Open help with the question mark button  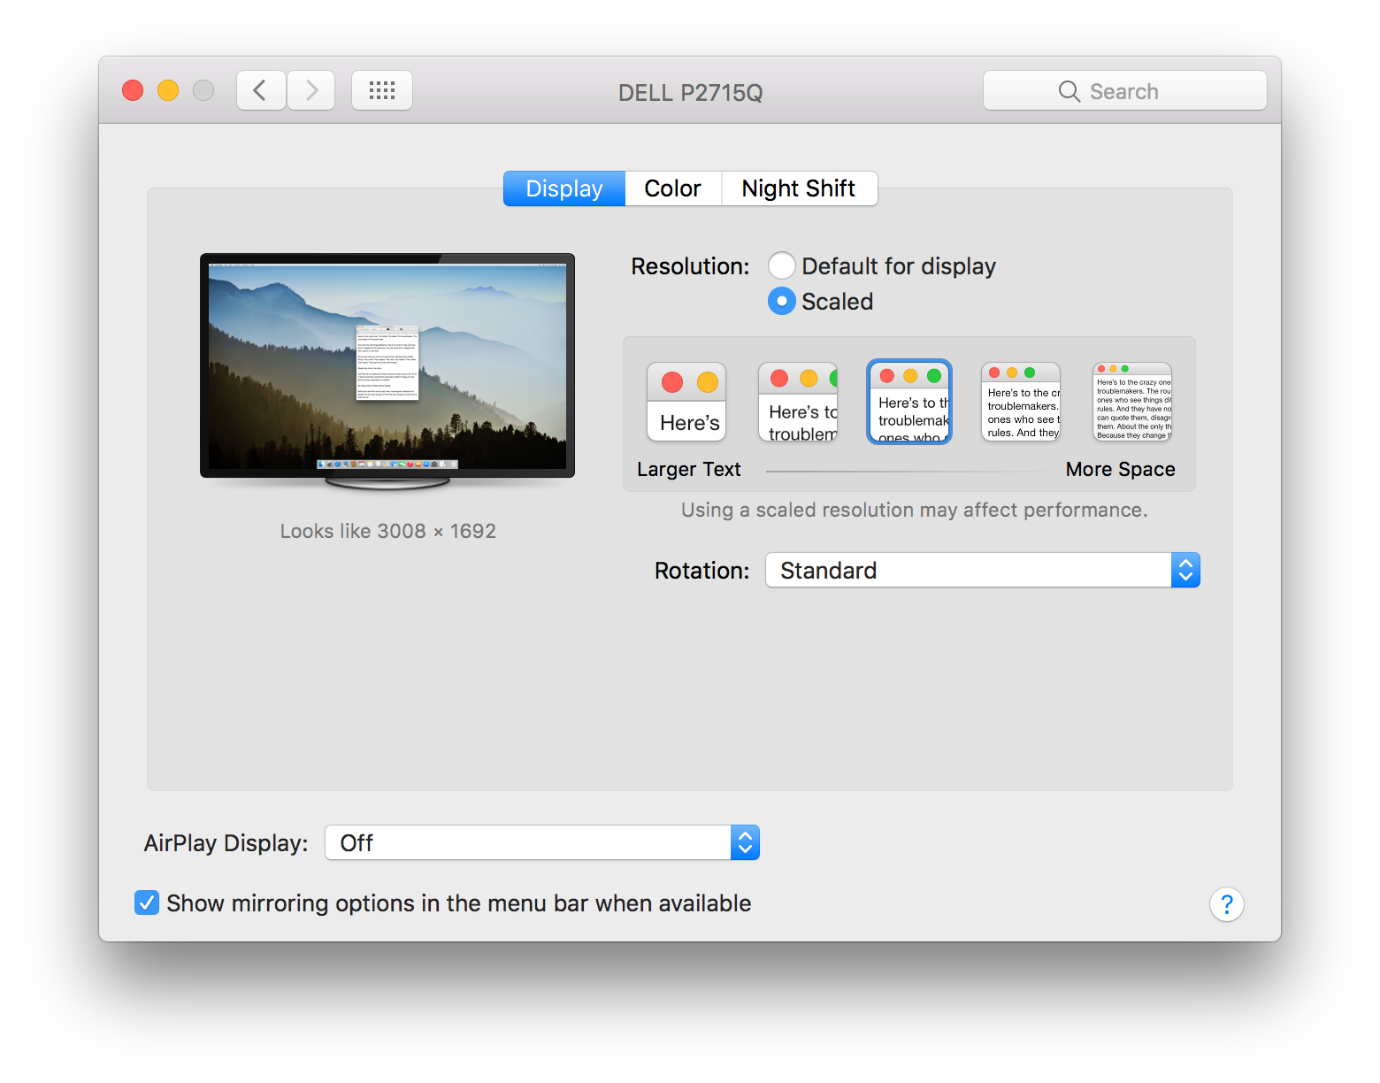(1226, 903)
